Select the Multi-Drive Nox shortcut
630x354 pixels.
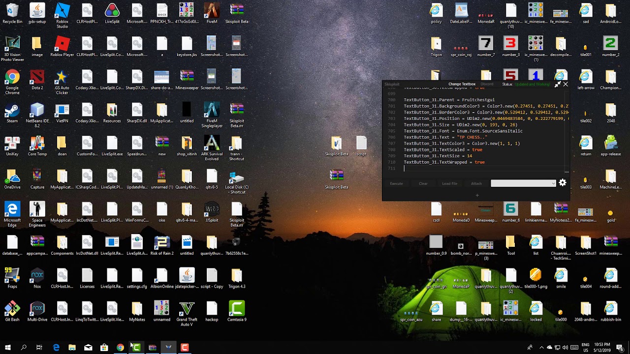click(x=37, y=311)
